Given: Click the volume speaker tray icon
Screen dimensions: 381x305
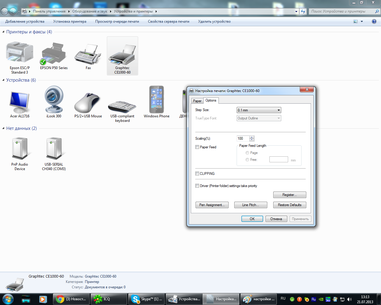Looking at the screenshot, I should [x=349, y=299].
